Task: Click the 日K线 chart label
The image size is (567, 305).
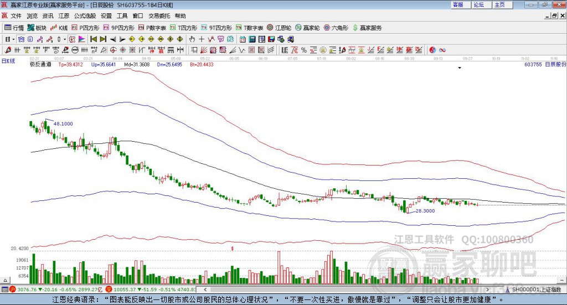Action: coord(8,61)
